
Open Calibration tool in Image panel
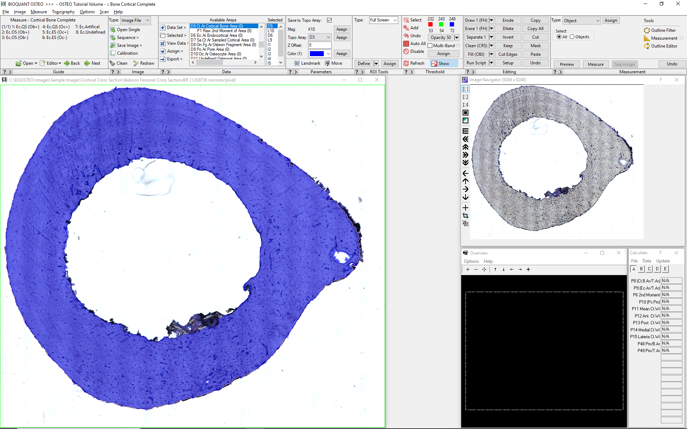point(124,53)
